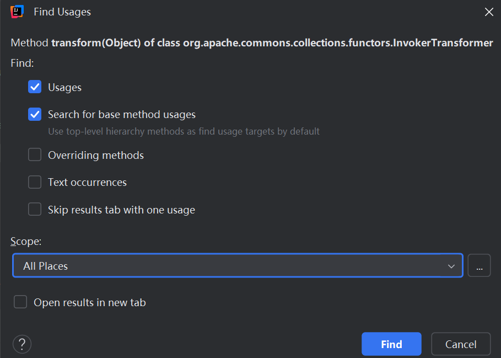Close the Find Usages dialog with X

(489, 12)
